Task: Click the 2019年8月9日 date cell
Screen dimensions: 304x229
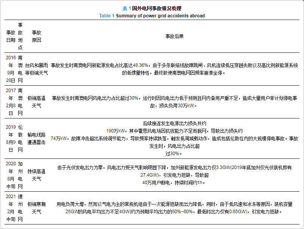Action: (11, 138)
